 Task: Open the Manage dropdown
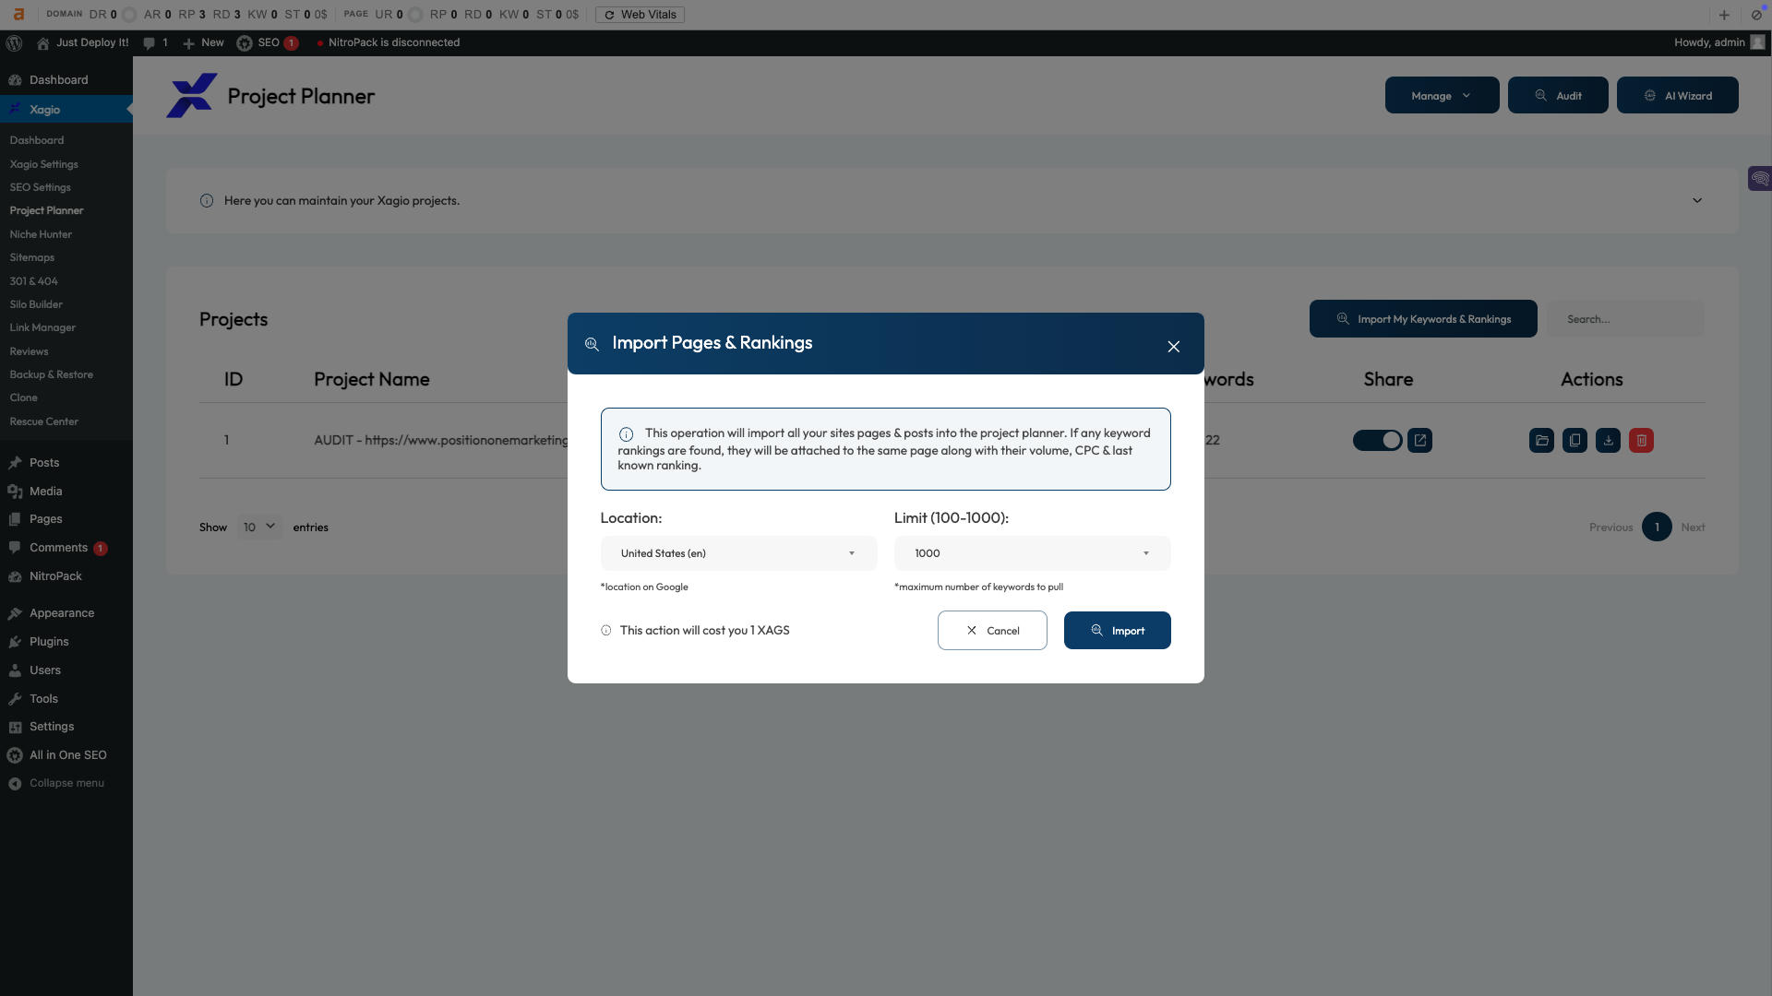point(1442,95)
